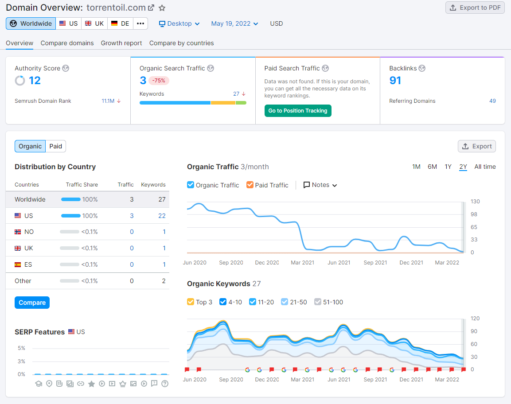Select the chain link SERP feature icon
Screen dimensions: 511x404
click(81, 384)
